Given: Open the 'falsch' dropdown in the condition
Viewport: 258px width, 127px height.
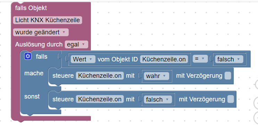Looking at the screenshot, I should (229, 59).
